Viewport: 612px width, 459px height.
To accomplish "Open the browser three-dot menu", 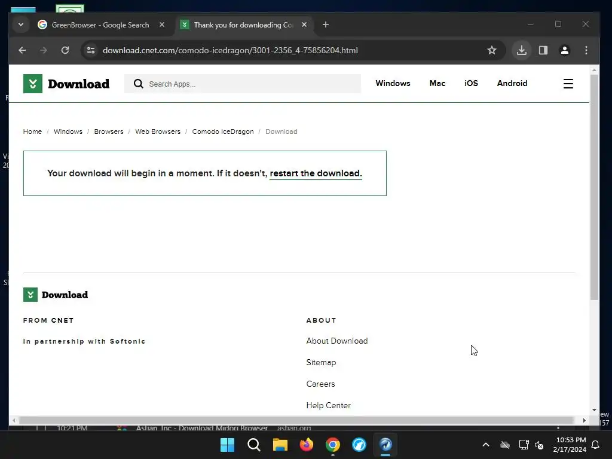I will pos(586,50).
